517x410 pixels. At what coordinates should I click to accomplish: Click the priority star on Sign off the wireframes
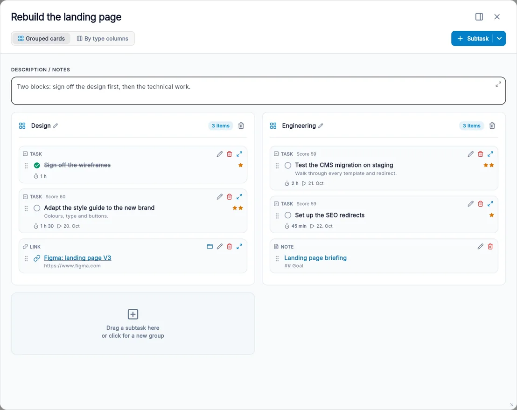[241, 165]
